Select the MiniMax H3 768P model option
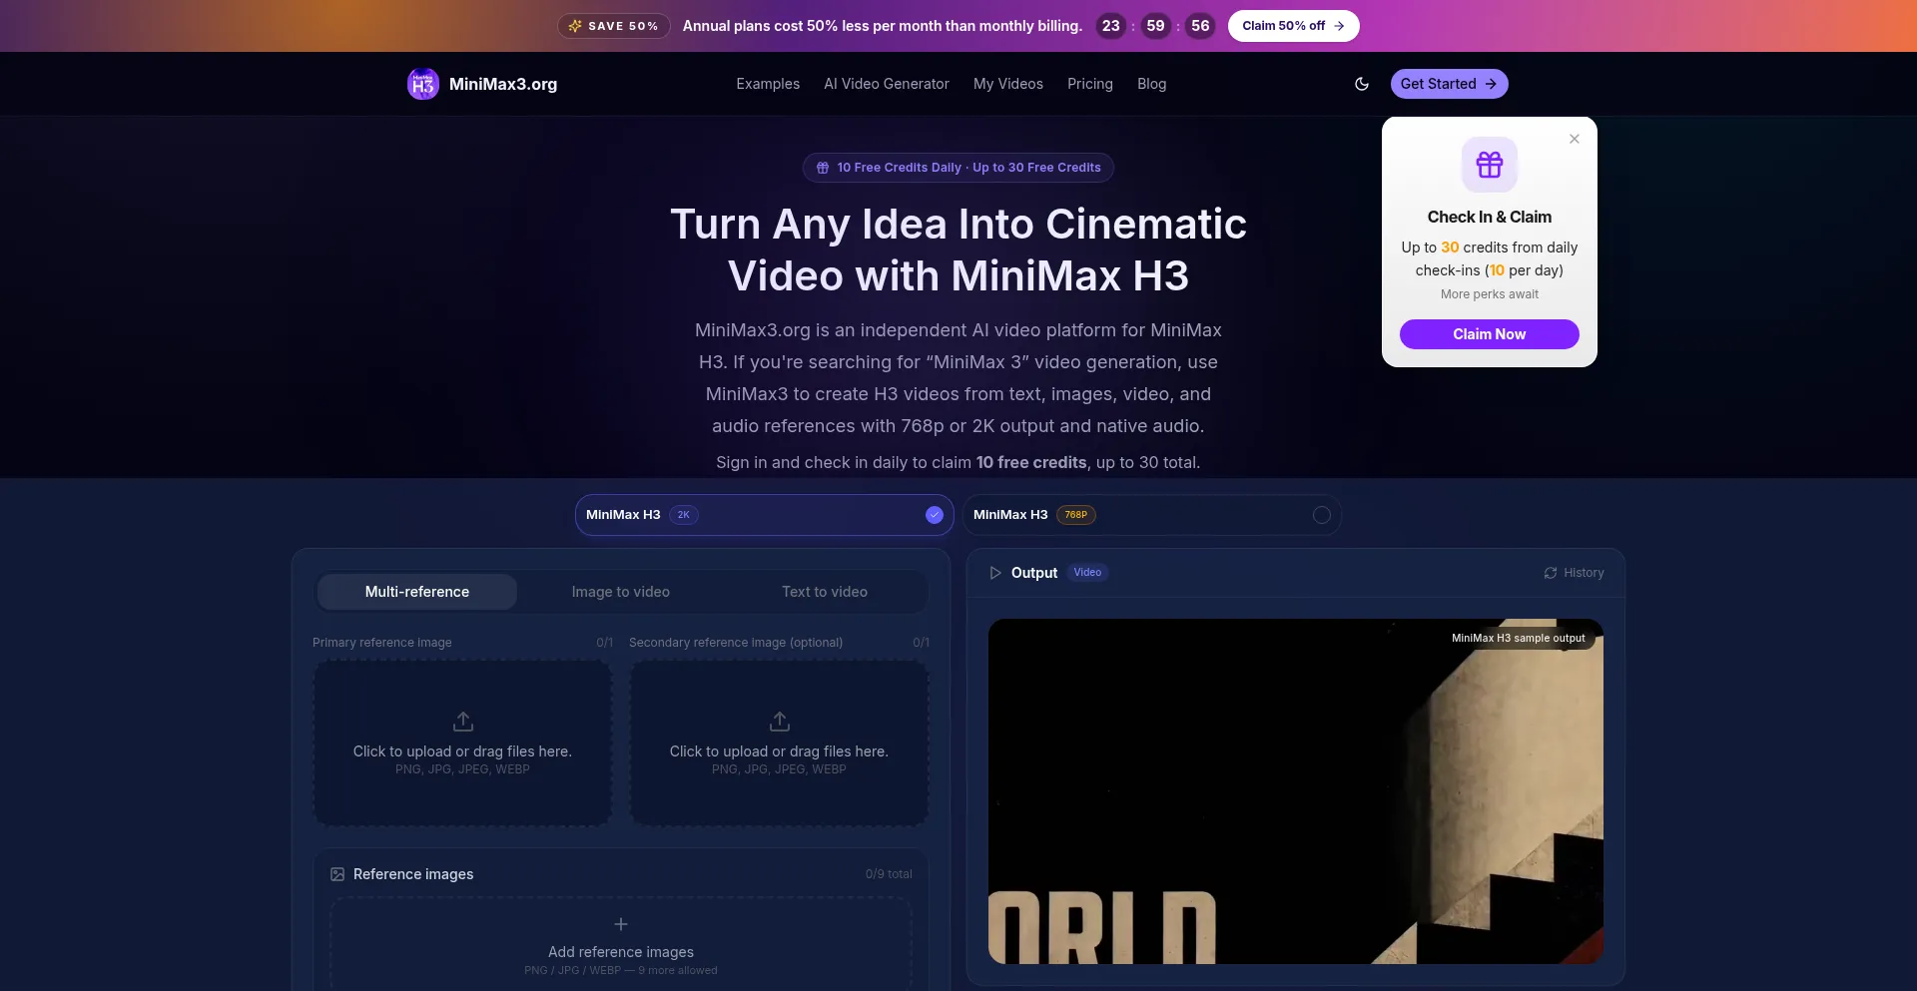 click(1151, 515)
